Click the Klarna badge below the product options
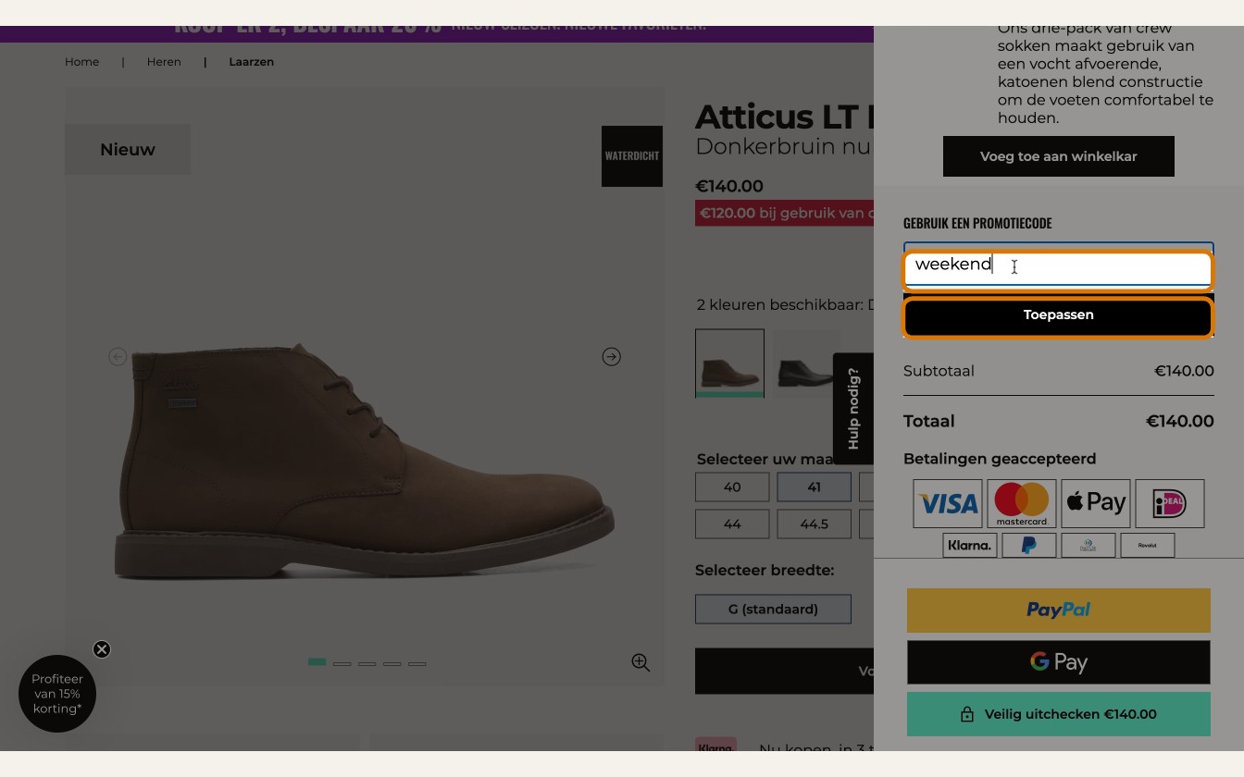Viewport: 1244px width, 777px height. [x=715, y=745]
